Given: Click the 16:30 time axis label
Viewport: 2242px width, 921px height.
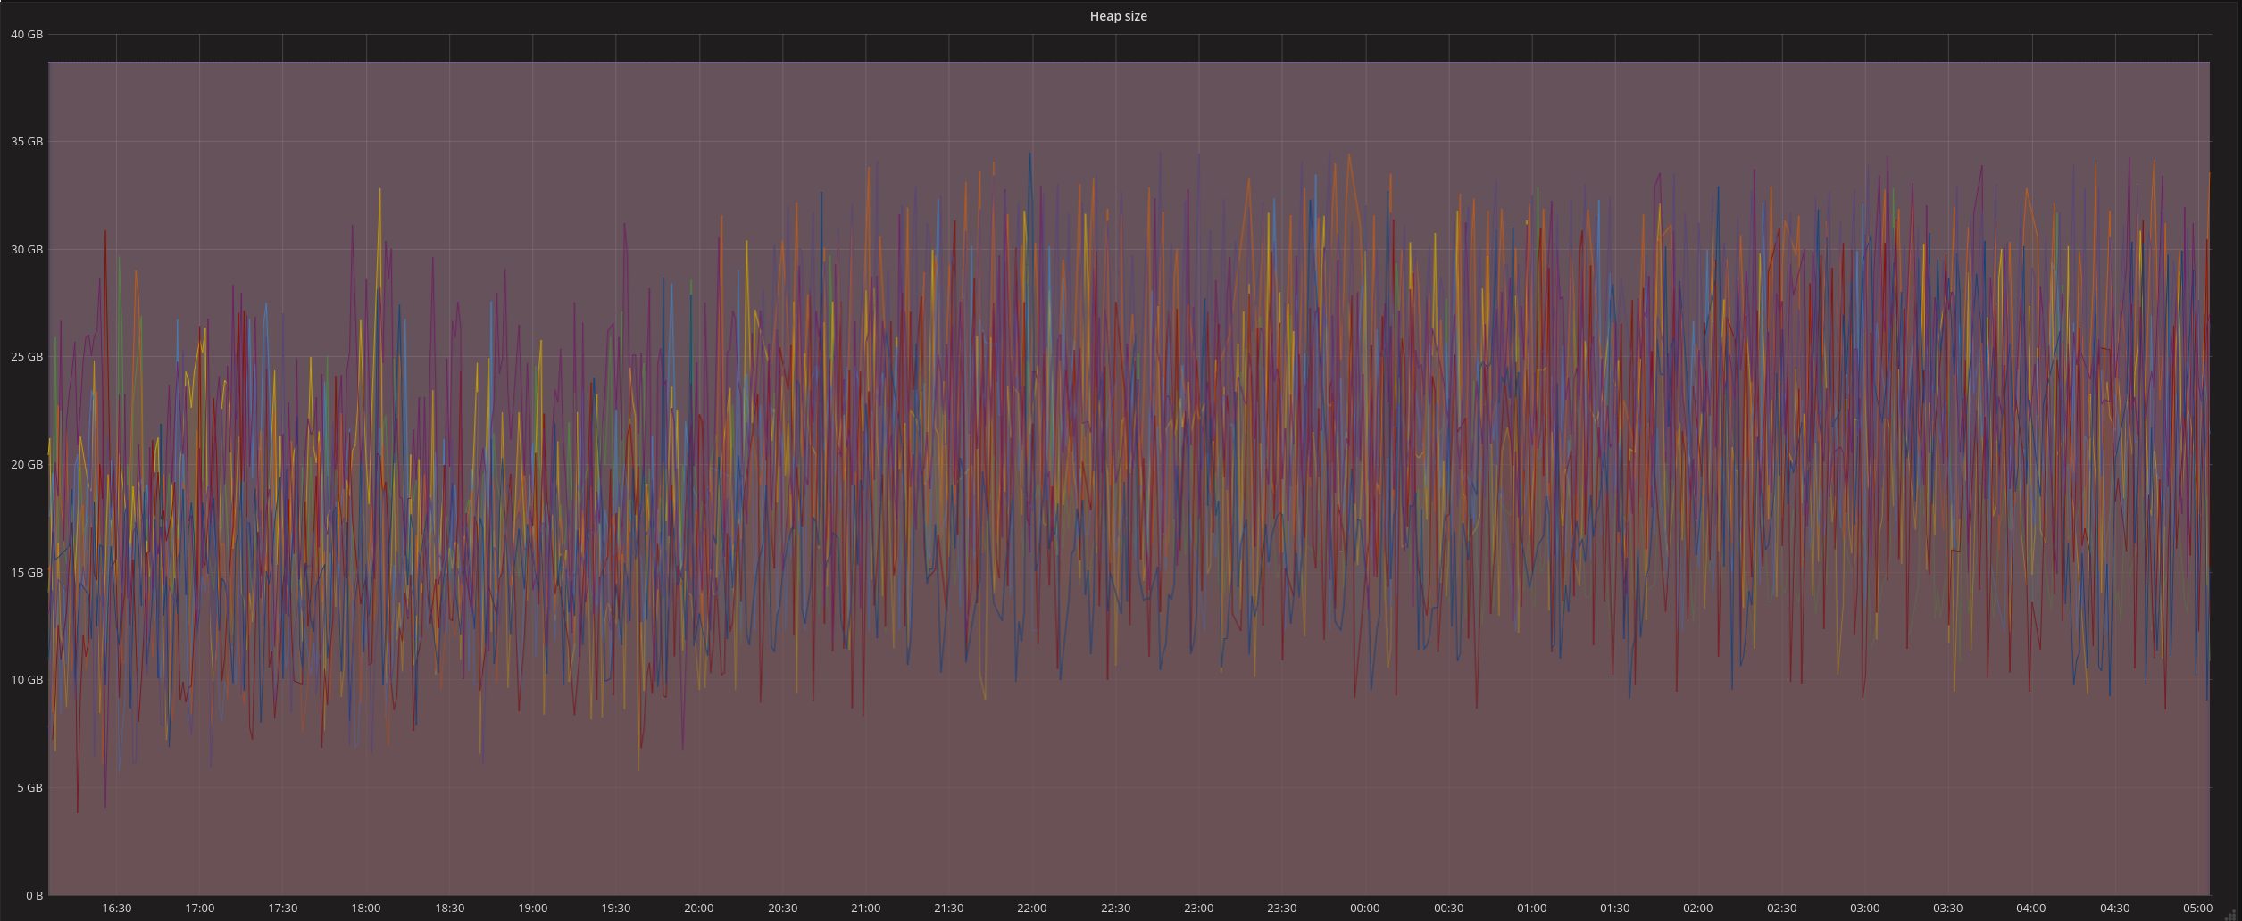Looking at the screenshot, I should (116, 909).
